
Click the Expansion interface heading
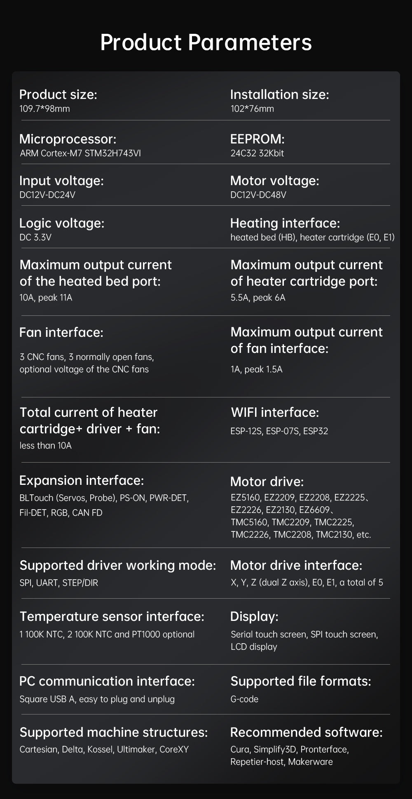click(x=82, y=480)
